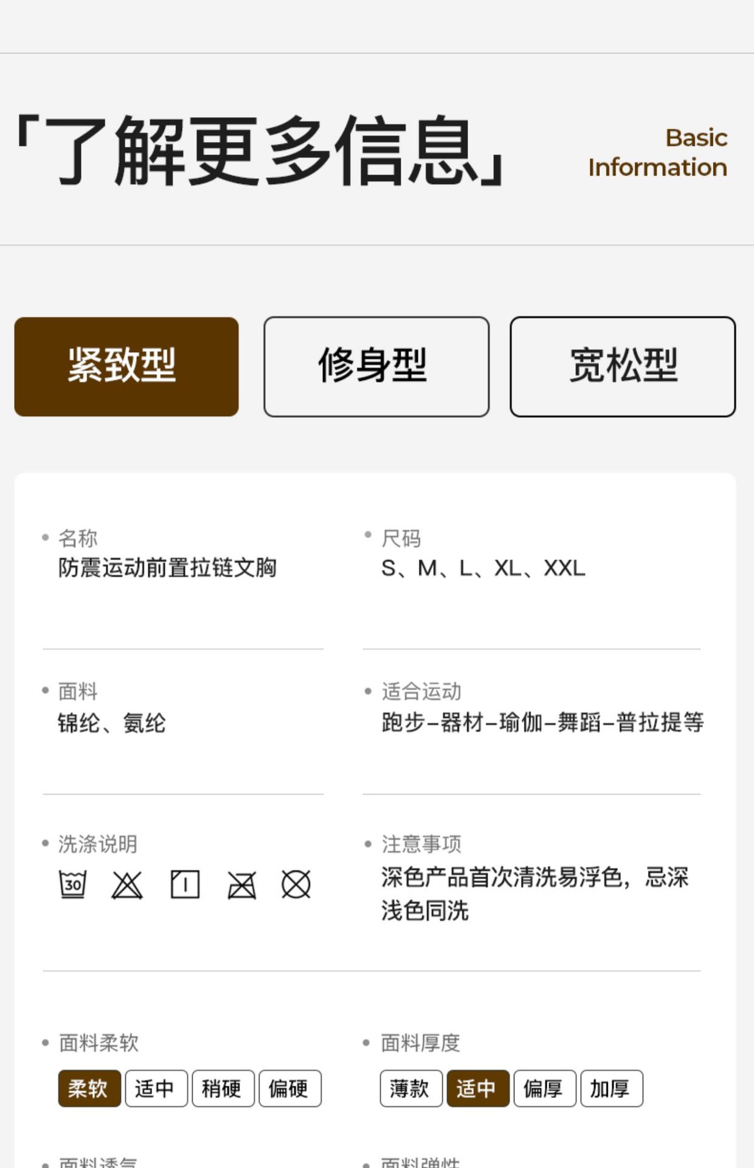Select 薄款 fabric thickness option
The image size is (754, 1168).
pyautogui.click(x=411, y=1088)
